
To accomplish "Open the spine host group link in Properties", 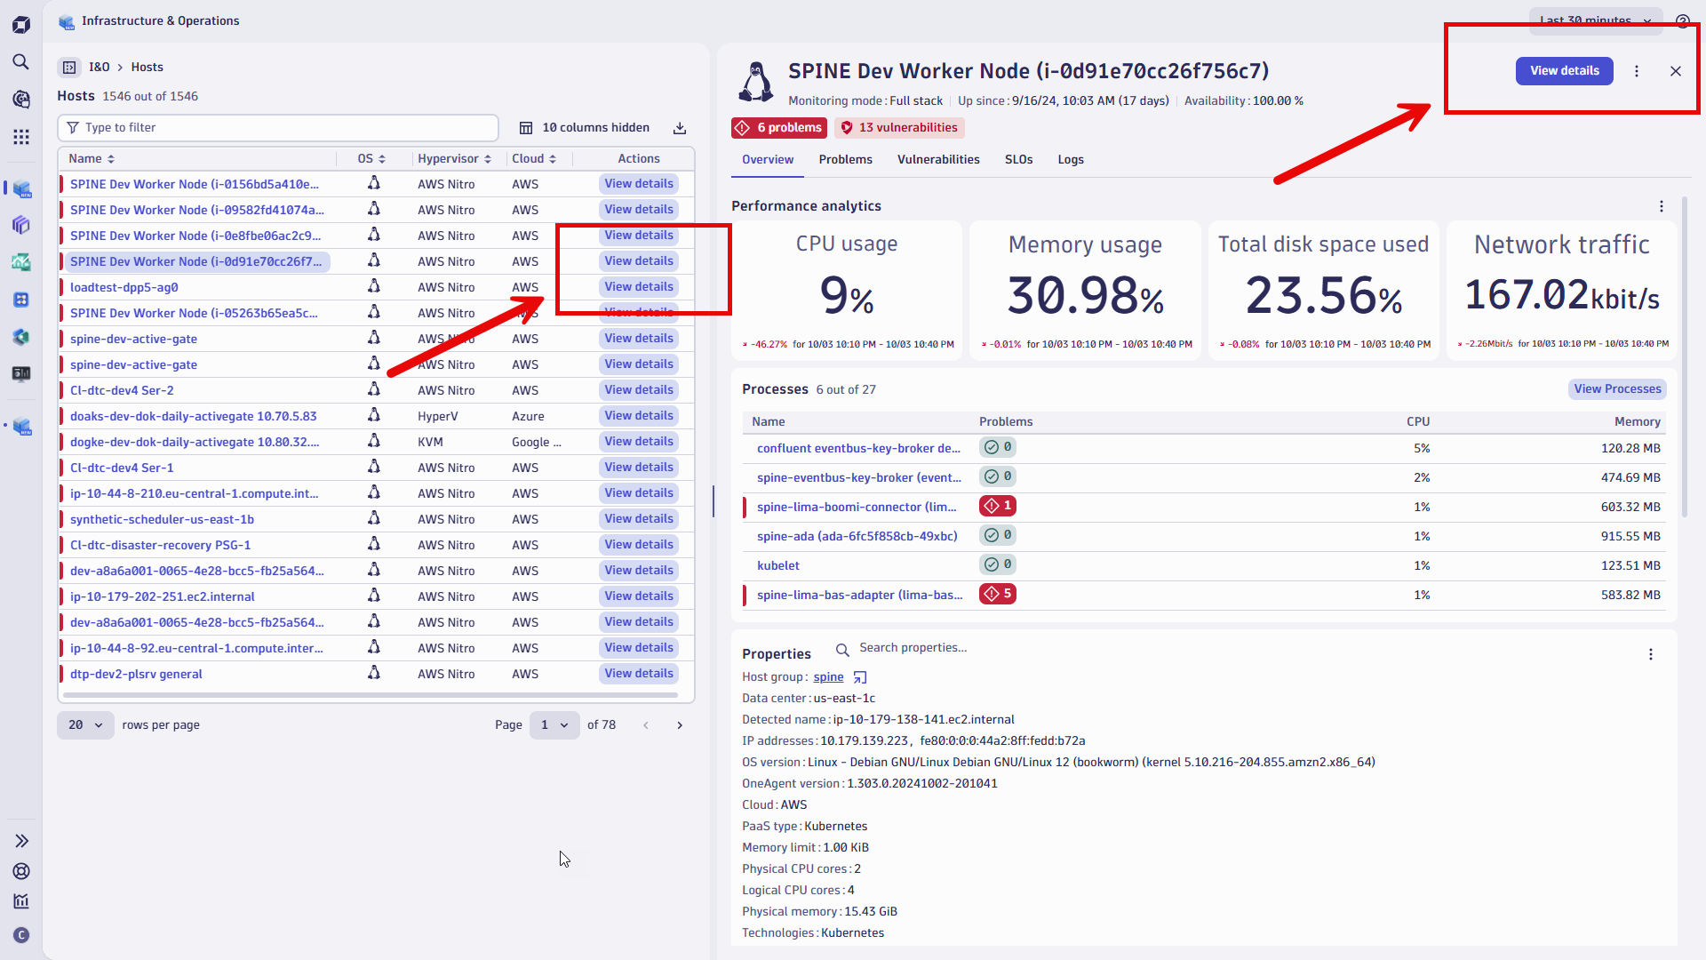I will pos(826,676).
